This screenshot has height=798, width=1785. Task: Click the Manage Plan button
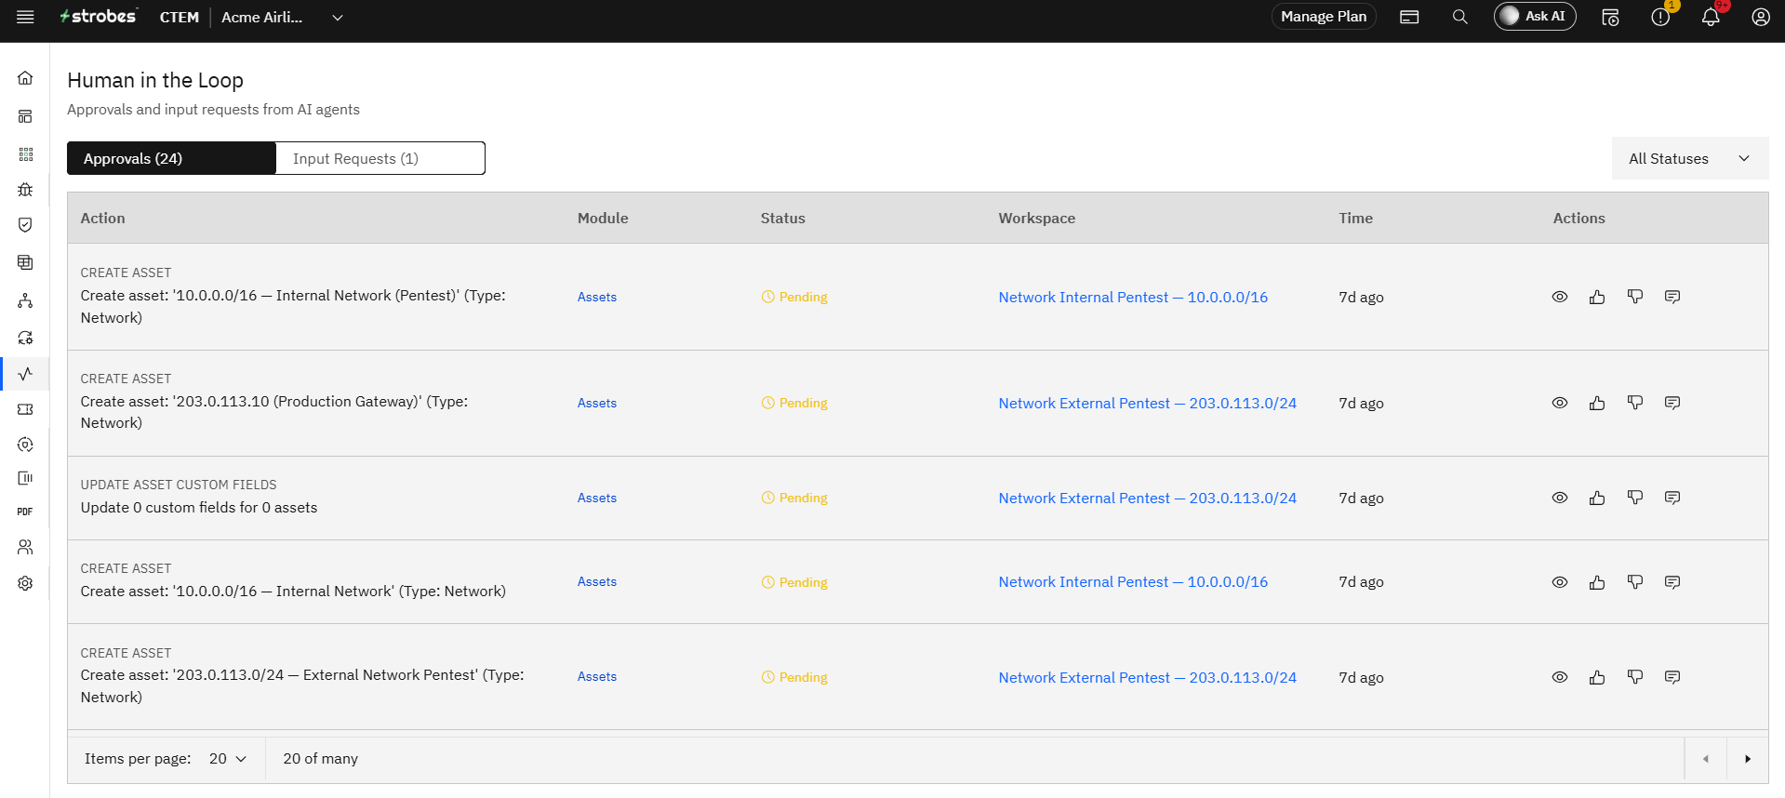click(x=1324, y=17)
